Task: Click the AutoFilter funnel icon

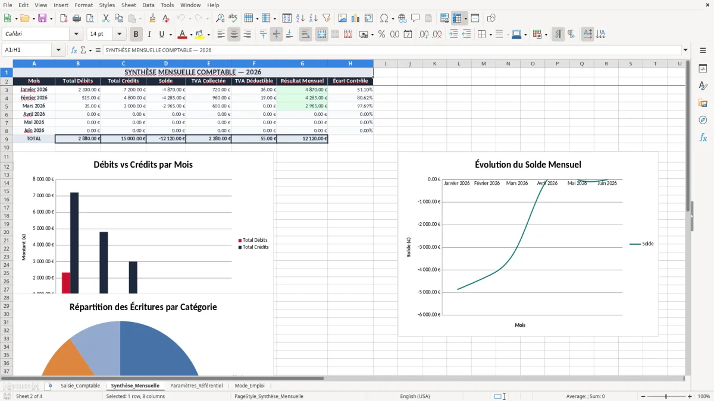Action: [x=326, y=18]
